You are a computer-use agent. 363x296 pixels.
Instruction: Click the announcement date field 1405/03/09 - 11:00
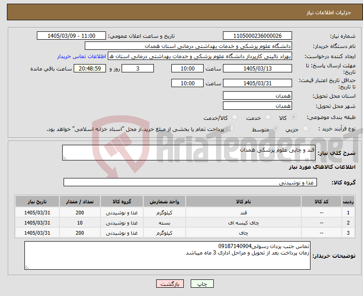click(x=71, y=36)
